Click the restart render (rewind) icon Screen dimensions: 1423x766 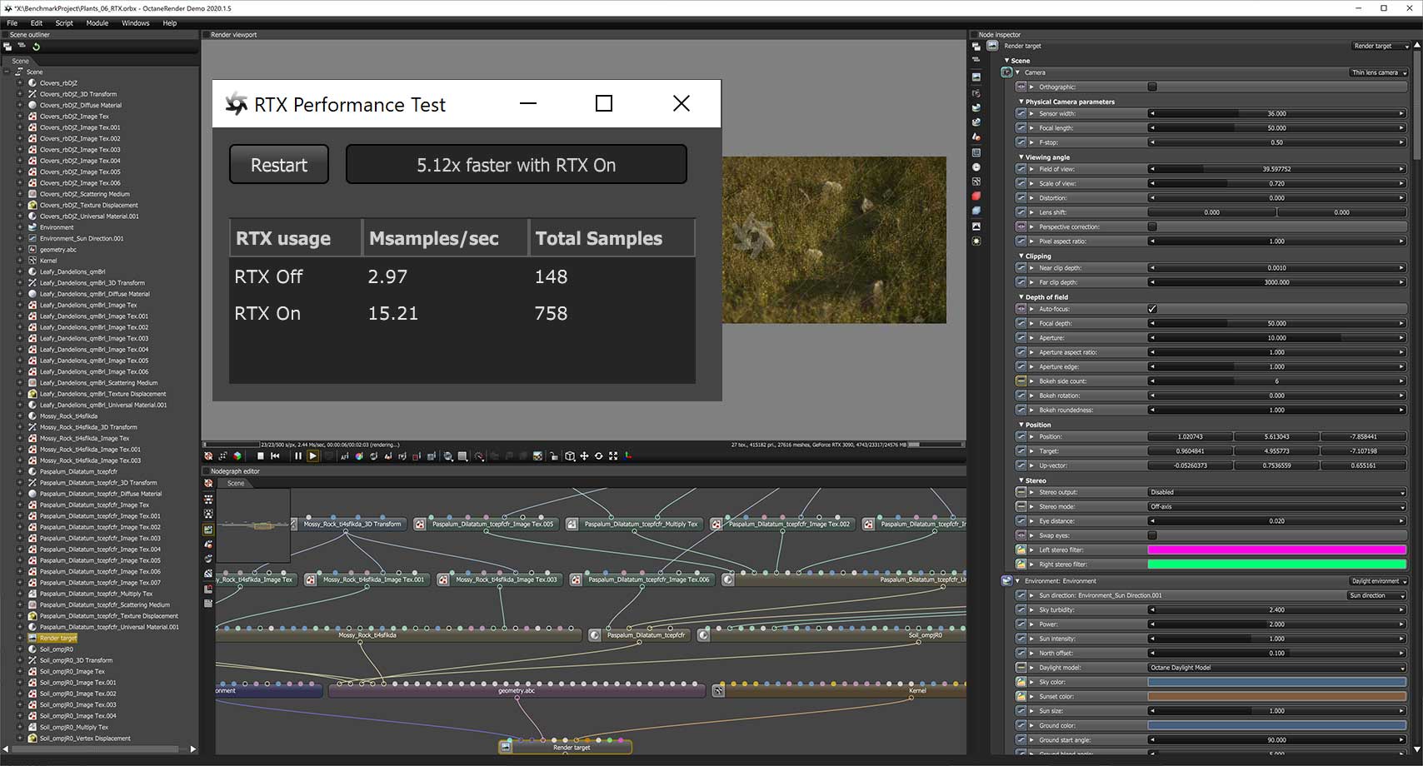[x=275, y=456]
